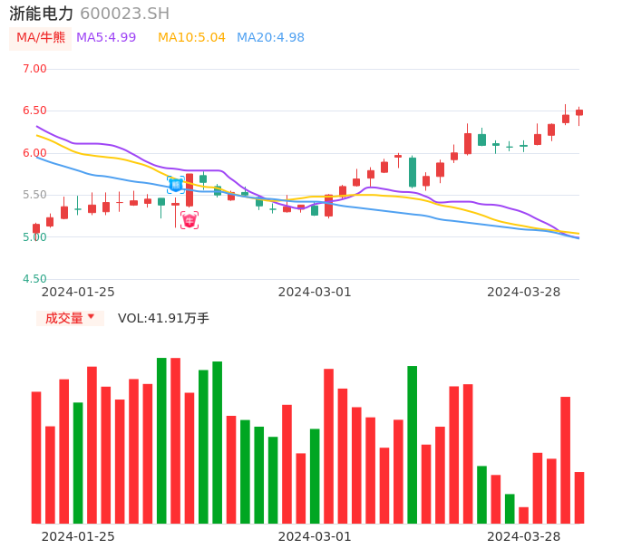The height and width of the screenshot is (549, 622).
Task: Click the blue bear signal icon
Action: [176, 185]
